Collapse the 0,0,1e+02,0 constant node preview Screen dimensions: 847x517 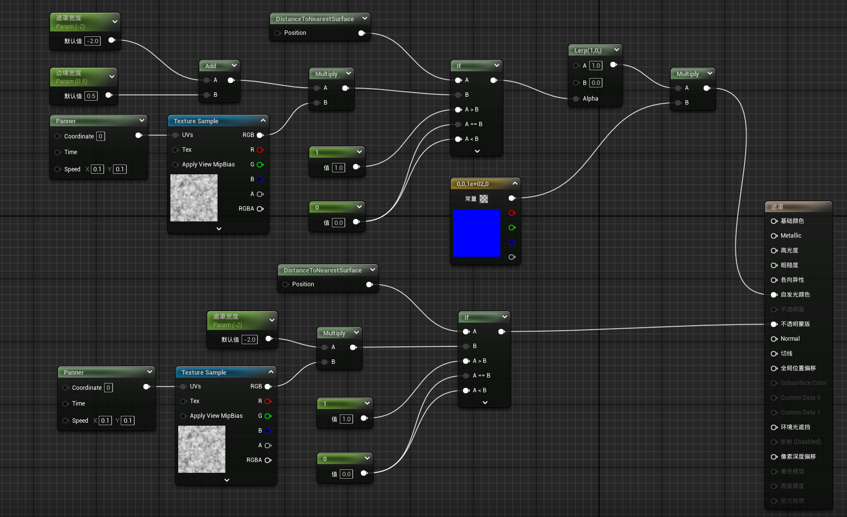pos(515,184)
